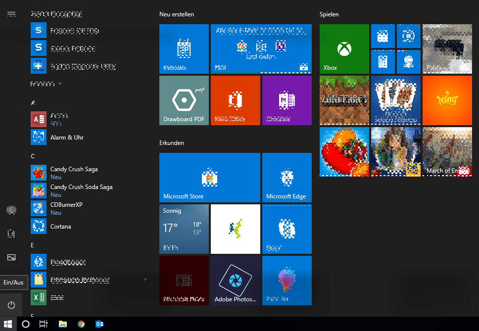The height and width of the screenshot is (331, 479).
Task: Open the small calculator tile
Action: pyautogui.click(x=383, y=62)
